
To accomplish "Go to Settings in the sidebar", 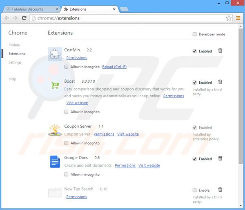I will point(15,62).
